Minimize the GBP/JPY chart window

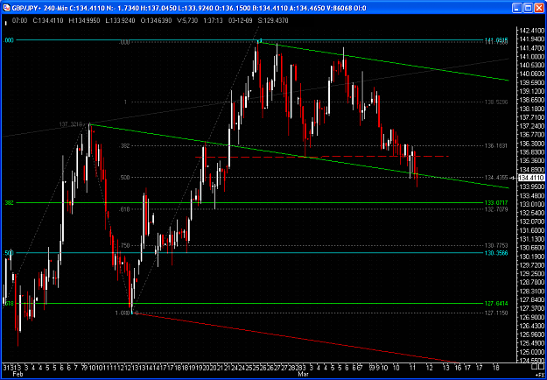[516, 7]
